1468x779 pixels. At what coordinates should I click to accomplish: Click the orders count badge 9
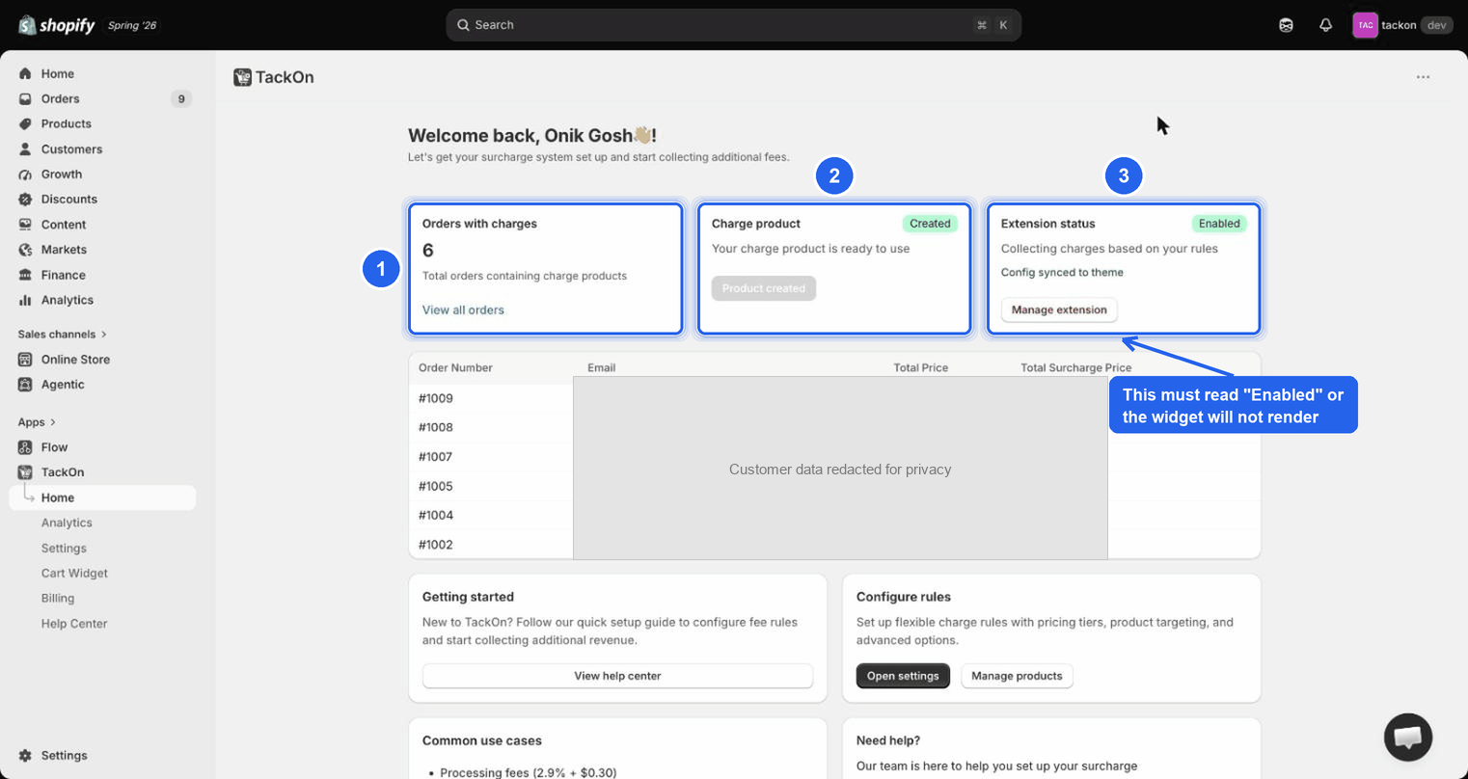(x=181, y=98)
